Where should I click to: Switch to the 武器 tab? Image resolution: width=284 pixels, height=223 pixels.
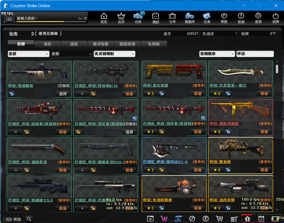[21, 44]
